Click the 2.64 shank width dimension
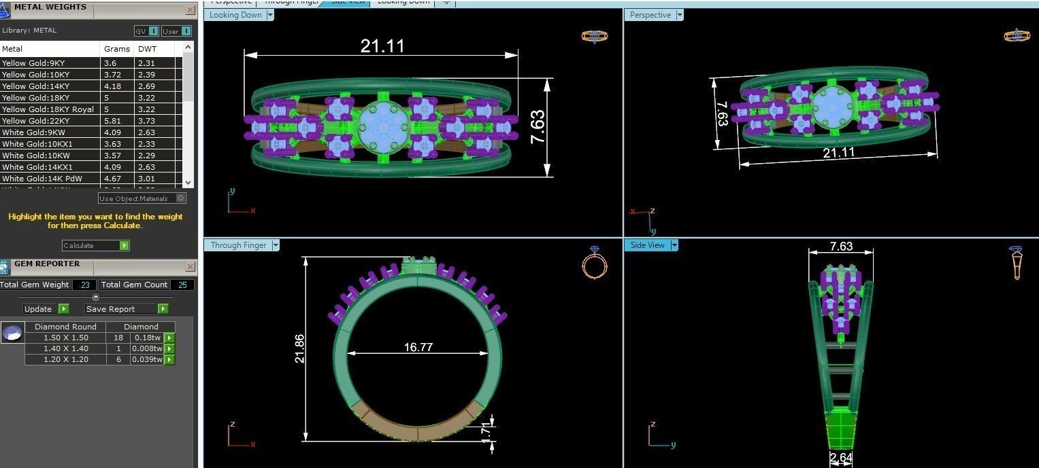The image size is (1039, 468). 841,458
